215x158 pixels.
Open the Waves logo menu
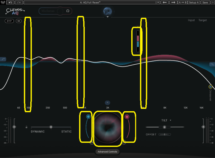3,2
